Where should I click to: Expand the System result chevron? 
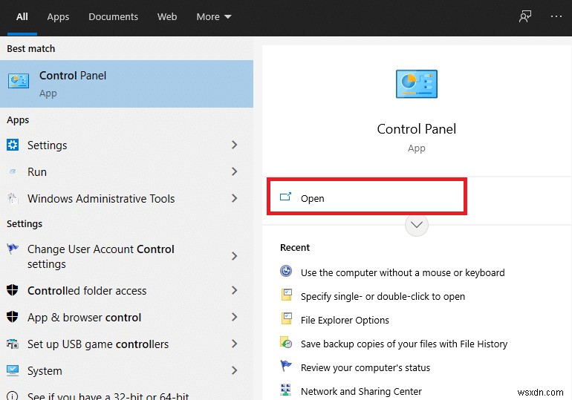click(x=234, y=370)
